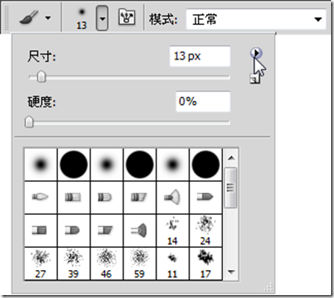334x298 pixels.
Task: Click the panel resize grip at bottom corner
Action: pos(269,288)
